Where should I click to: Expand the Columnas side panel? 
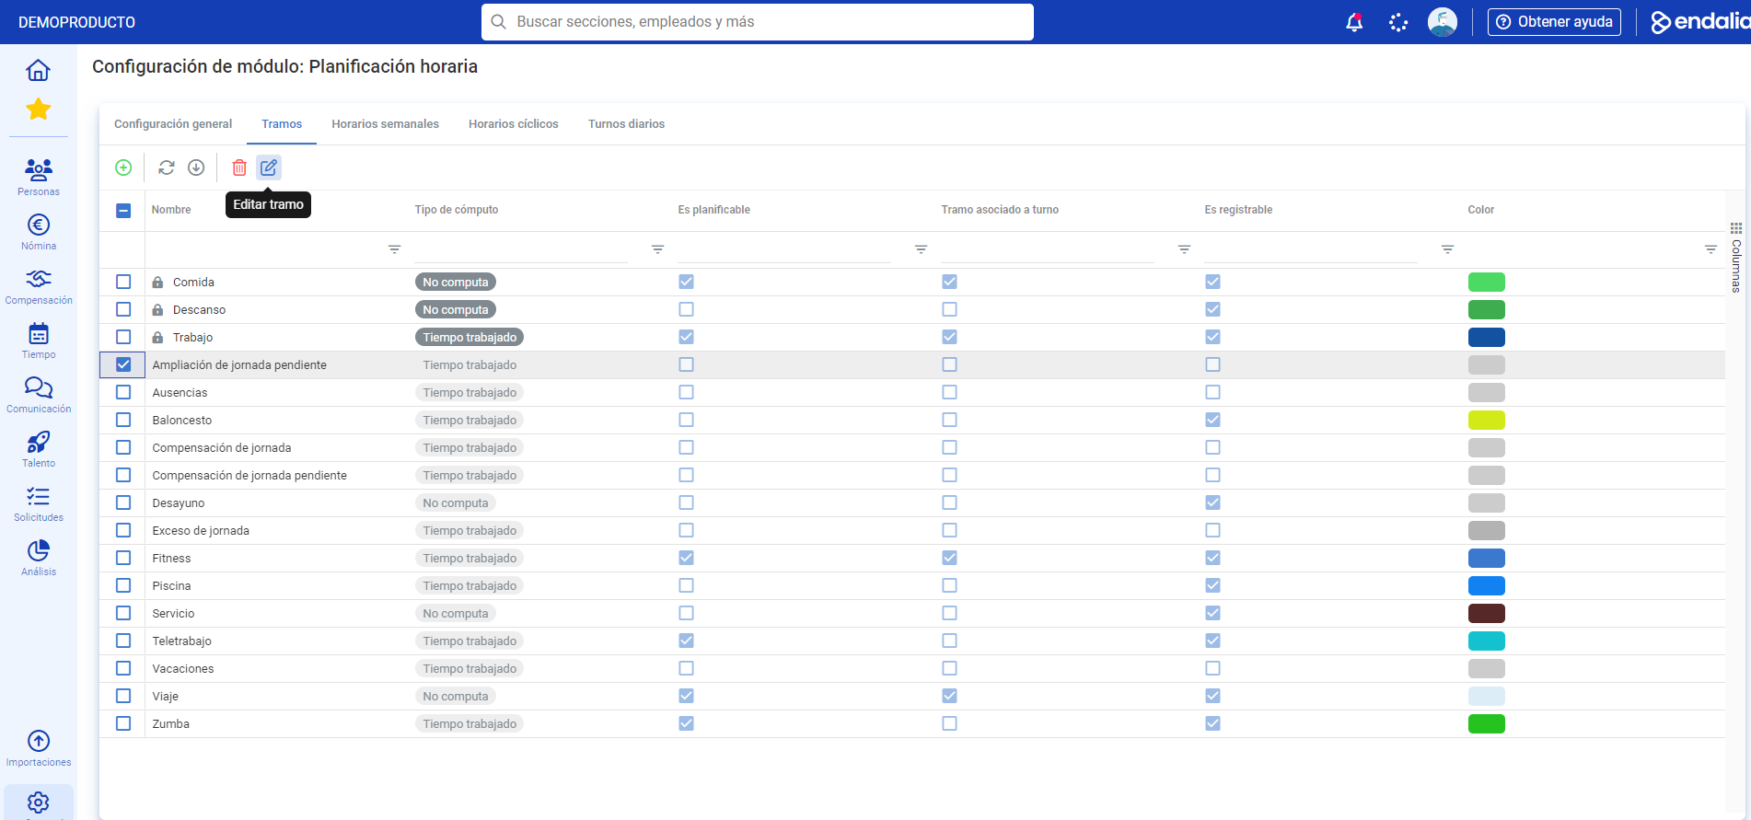pyautogui.click(x=1736, y=258)
